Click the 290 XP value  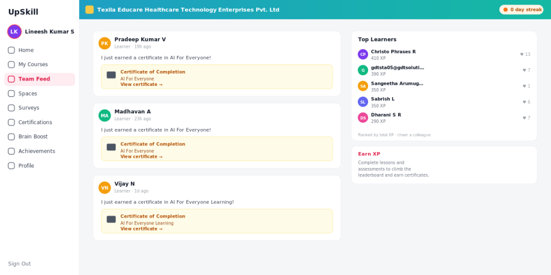coord(378,121)
